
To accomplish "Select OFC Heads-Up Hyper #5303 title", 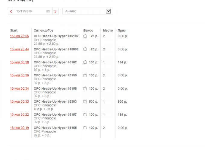I will pyautogui.click(x=55, y=101).
